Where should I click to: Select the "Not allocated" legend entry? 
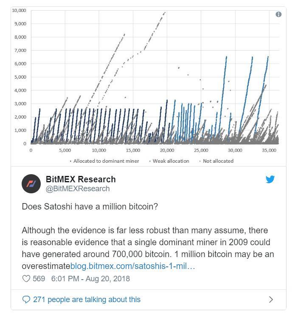(216, 161)
